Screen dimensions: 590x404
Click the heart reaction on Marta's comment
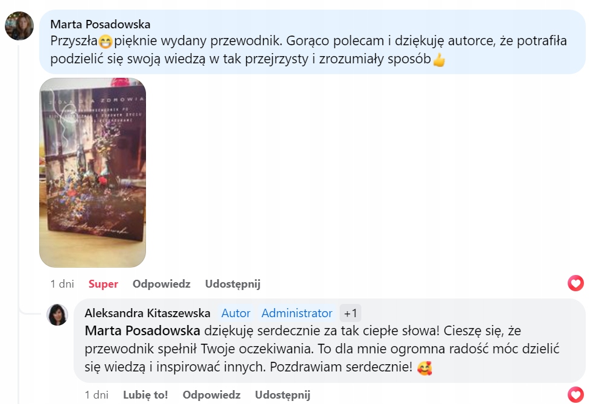point(576,283)
